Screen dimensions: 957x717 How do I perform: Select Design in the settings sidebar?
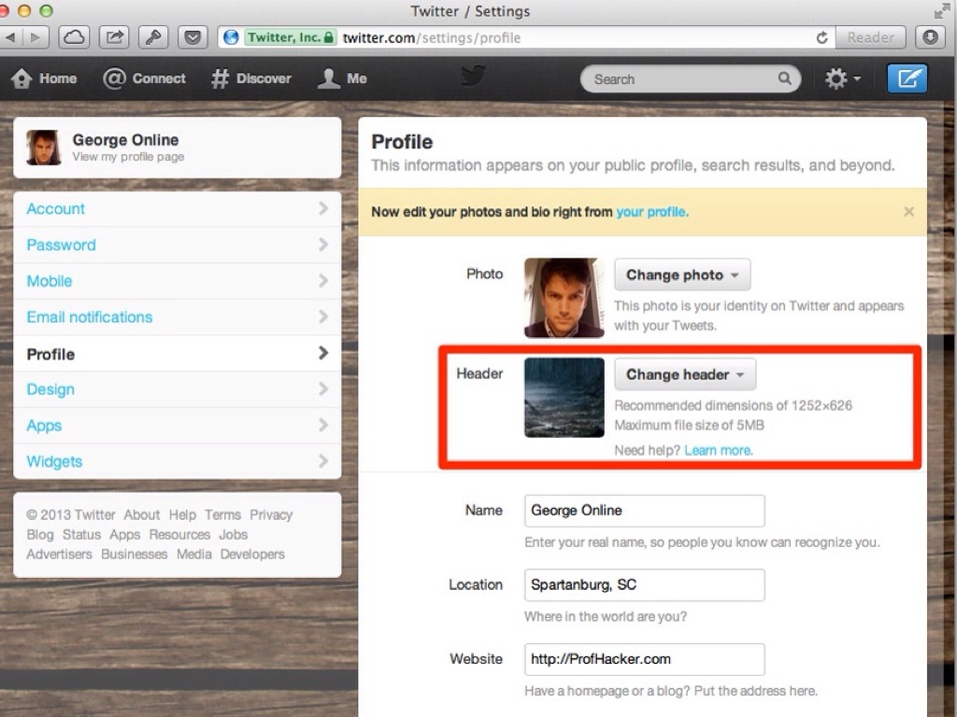point(50,389)
